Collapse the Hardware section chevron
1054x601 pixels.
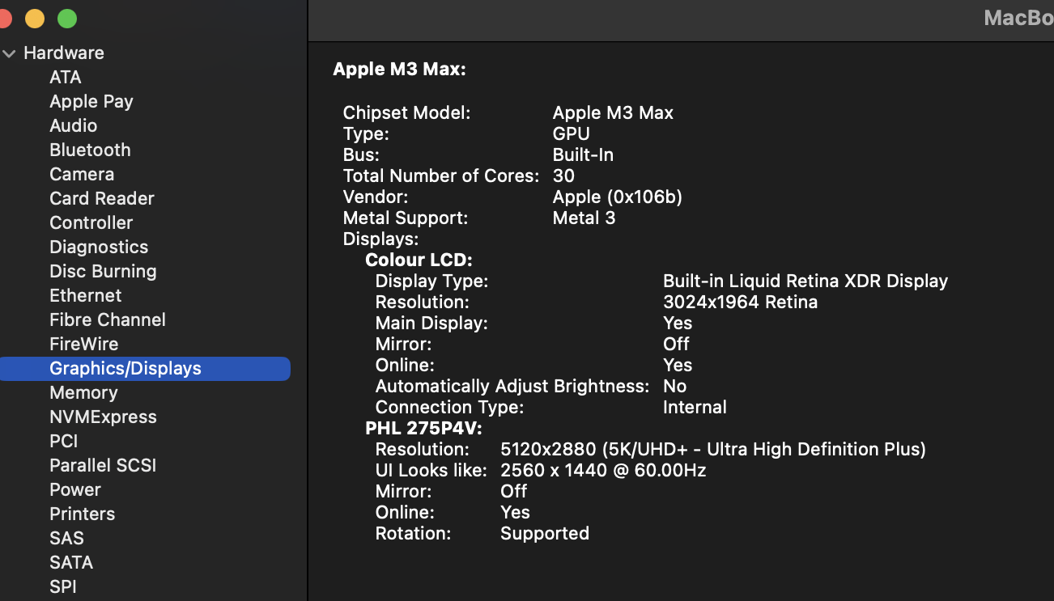9,53
